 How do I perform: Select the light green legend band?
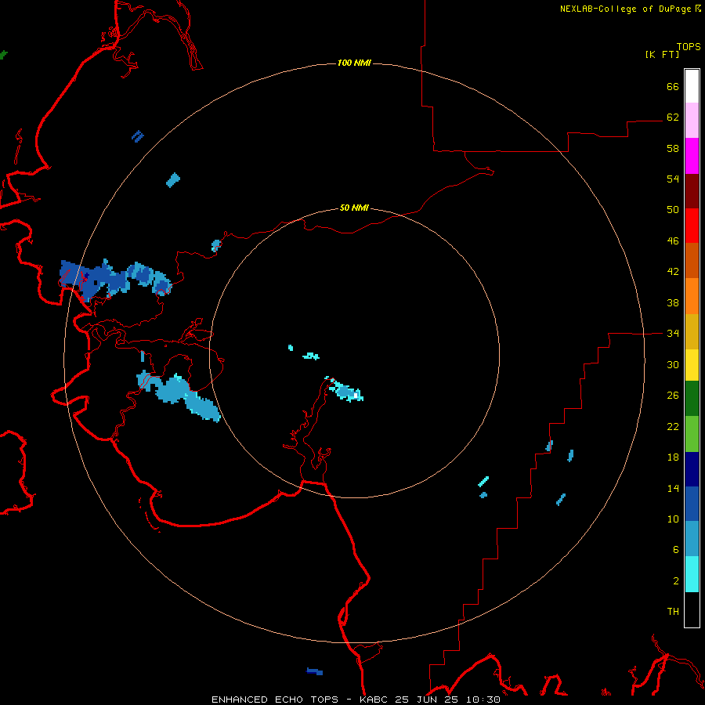tap(692, 434)
